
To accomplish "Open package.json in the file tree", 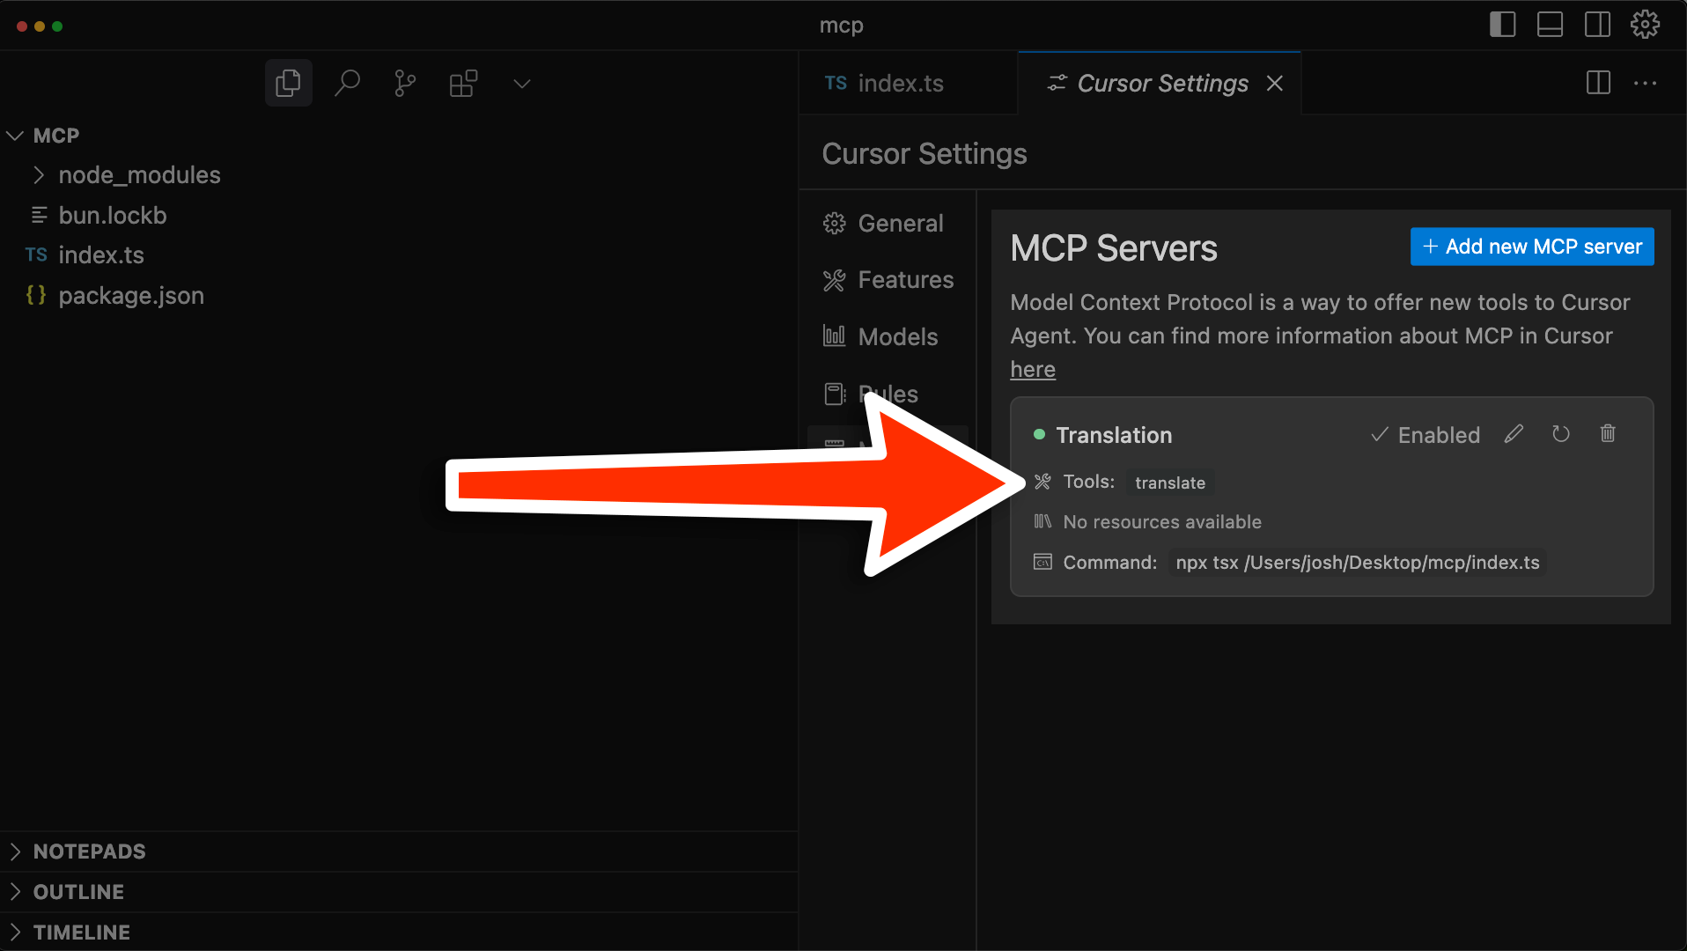I will point(131,296).
